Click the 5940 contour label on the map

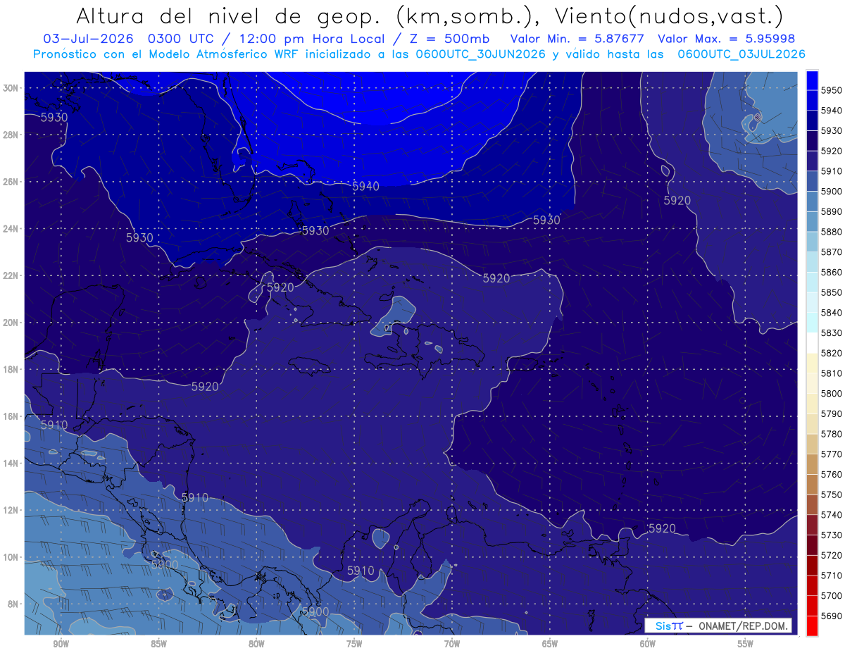pos(365,187)
